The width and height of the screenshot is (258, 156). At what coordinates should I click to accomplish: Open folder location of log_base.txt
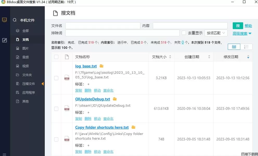102,66
